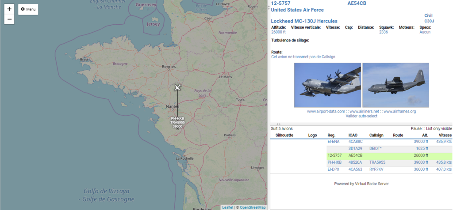Zoom in the map with plus button
This screenshot has width=453, height=210.
[9, 9]
